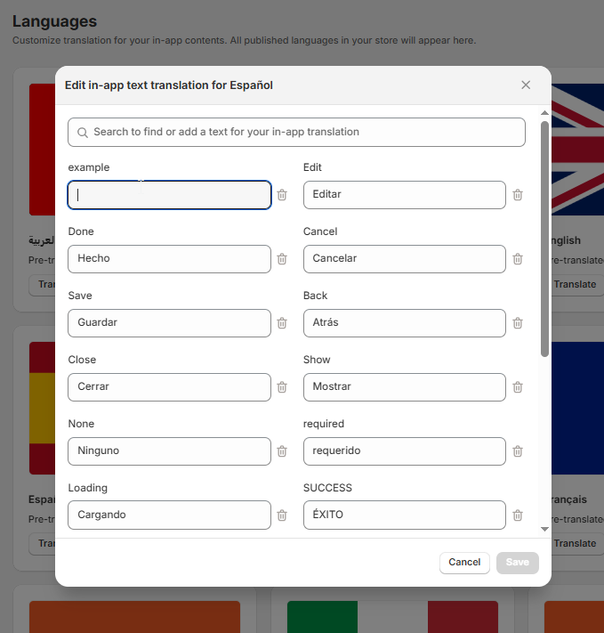Focus the in-app translation search box
This screenshot has height=633, width=604.
296,132
